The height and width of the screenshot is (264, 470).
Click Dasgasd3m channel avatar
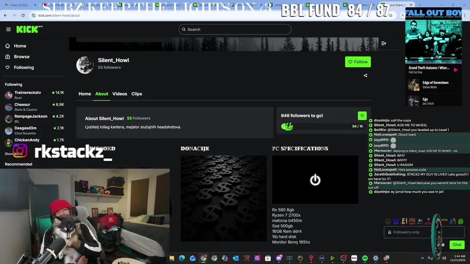click(8, 131)
